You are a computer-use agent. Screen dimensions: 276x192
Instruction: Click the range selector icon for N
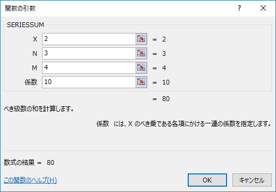pyautogui.click(x=141, y=53)
